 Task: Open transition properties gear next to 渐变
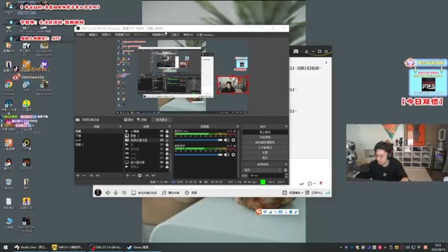[286, 170]
